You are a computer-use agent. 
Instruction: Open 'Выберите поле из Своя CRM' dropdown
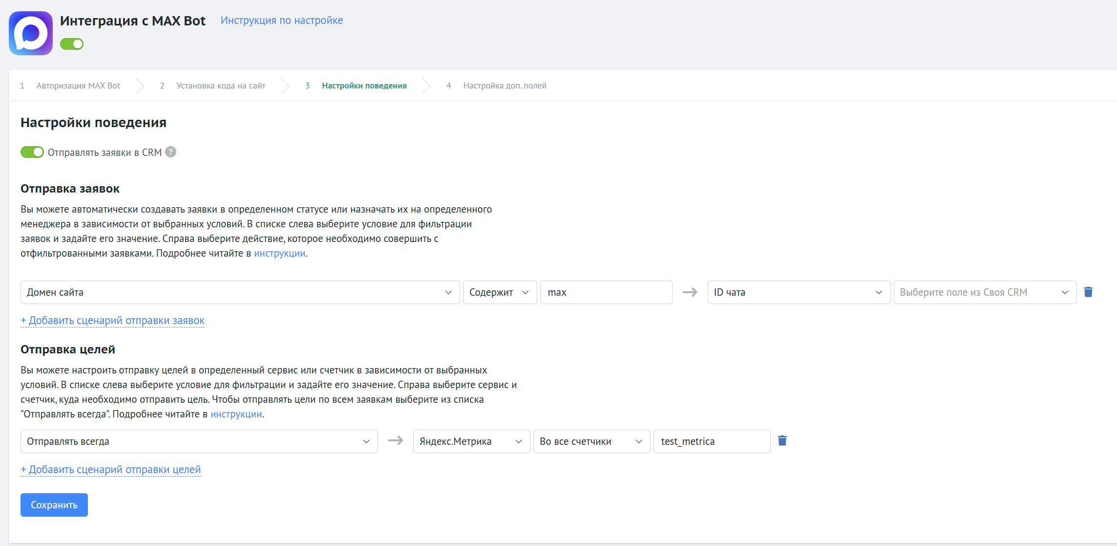(984, 292)
